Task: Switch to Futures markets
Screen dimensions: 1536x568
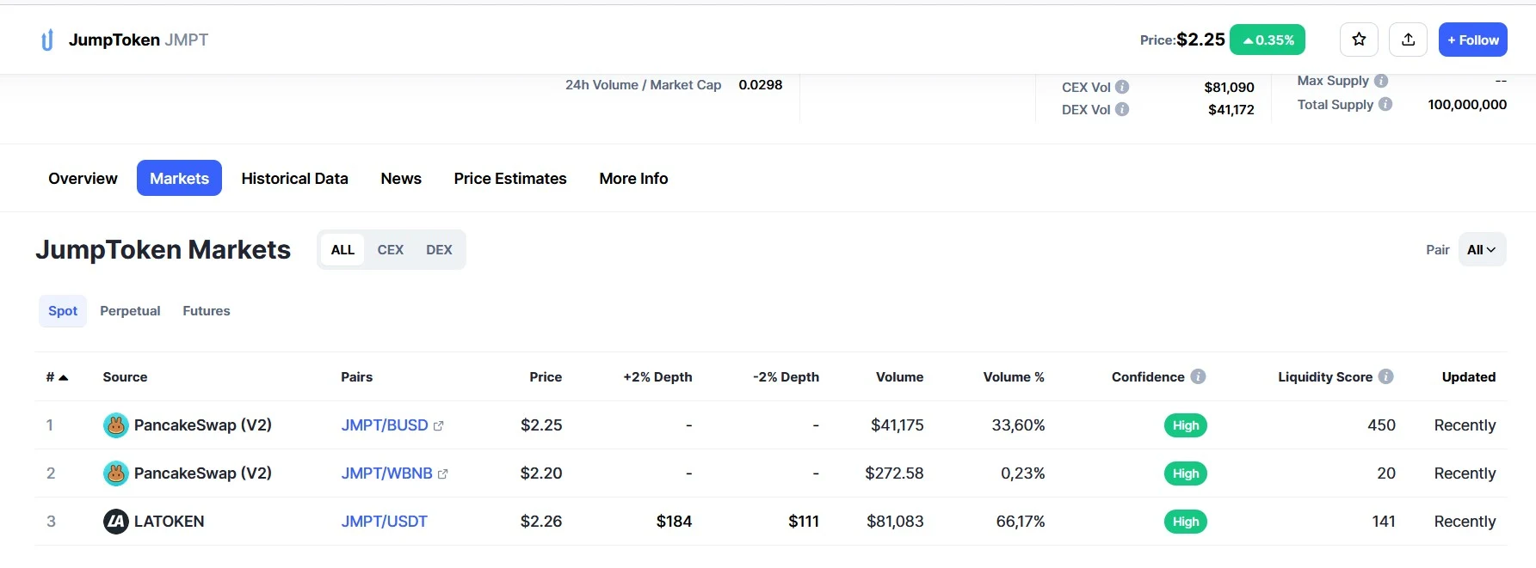Action: (207, 311)
